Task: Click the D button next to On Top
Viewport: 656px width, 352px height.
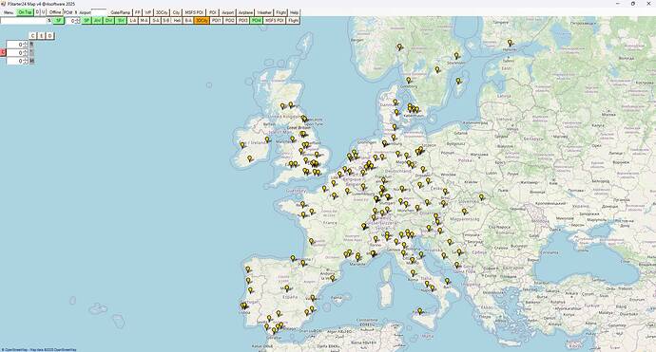Action: [x=37, y=12]
